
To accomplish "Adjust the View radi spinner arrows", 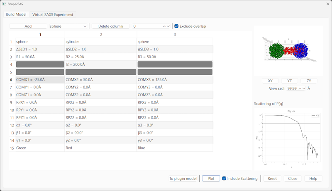I will (x=302, y=88).
